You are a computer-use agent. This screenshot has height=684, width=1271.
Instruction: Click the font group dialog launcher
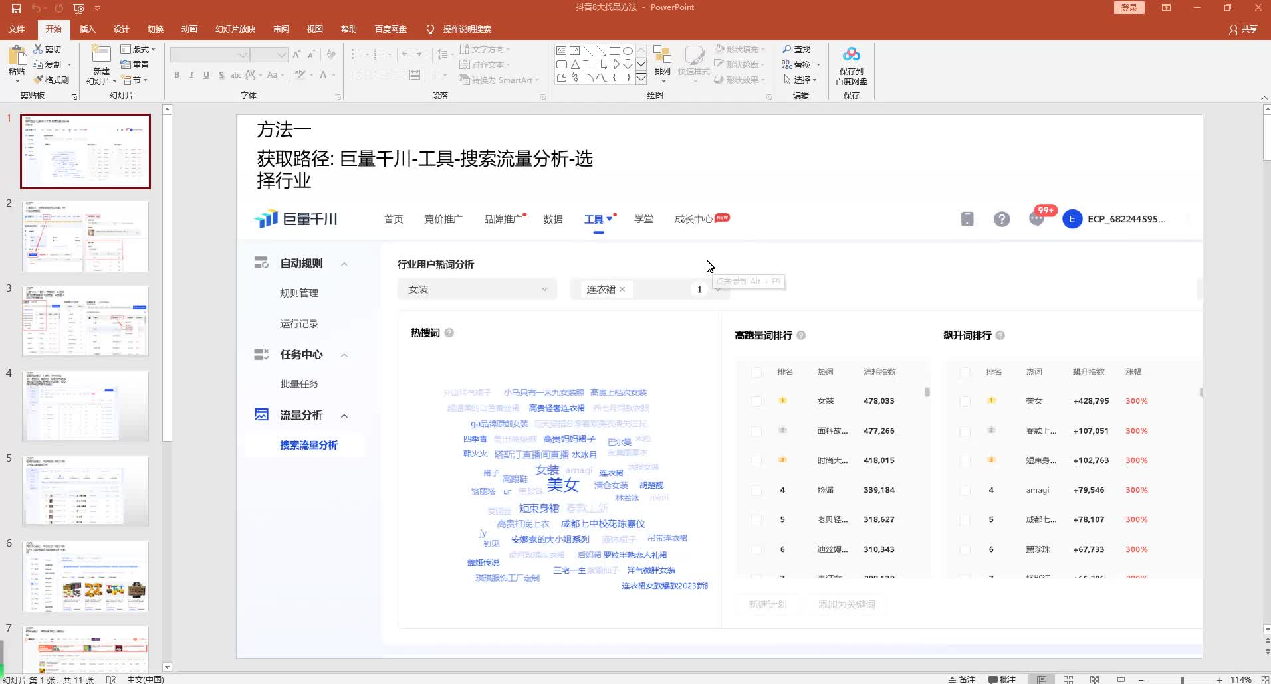pyautogui.click(x=338, y=97)
